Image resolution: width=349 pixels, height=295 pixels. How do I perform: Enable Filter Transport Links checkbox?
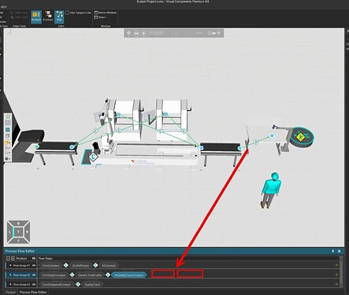point(67,13)
